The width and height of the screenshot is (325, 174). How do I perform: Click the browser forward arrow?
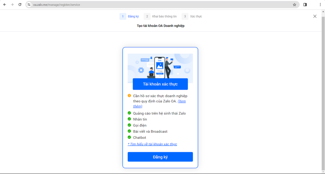click(x=12, y=4)
